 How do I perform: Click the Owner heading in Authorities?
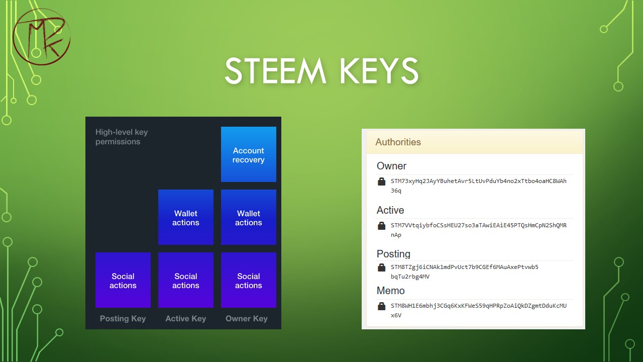pyautogui.click(x=391, y=166)
